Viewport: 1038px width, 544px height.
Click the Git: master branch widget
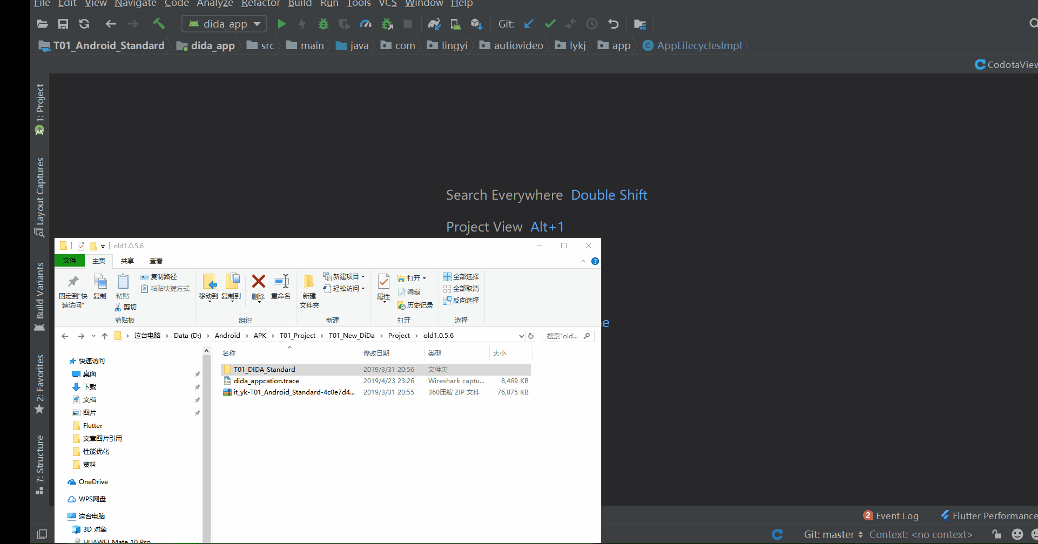click(833, 534)
